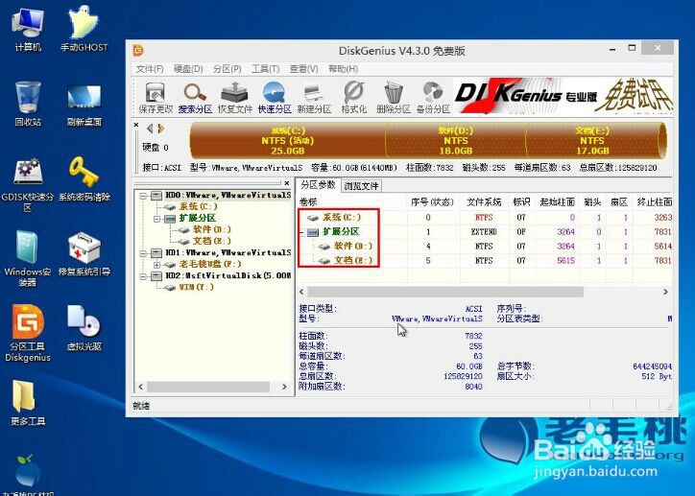Select WIM(Y:) in the left tree

196,288
